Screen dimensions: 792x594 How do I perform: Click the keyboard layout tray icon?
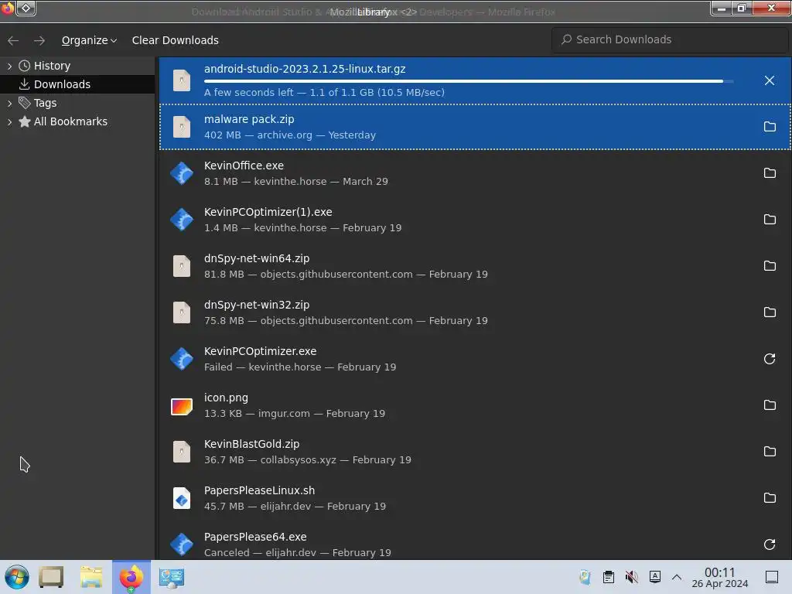tap(655, 577)
